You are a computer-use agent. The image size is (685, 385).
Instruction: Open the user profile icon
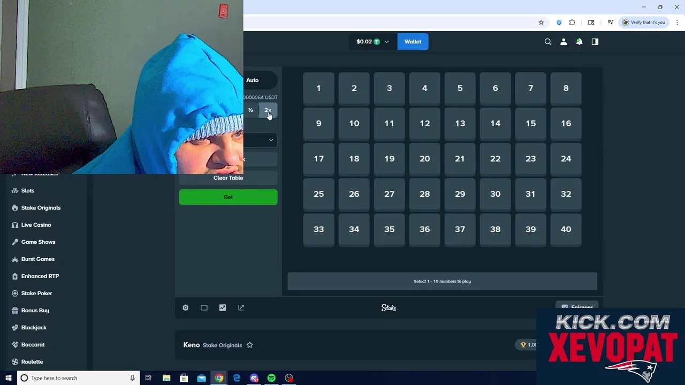pos(564,42)
